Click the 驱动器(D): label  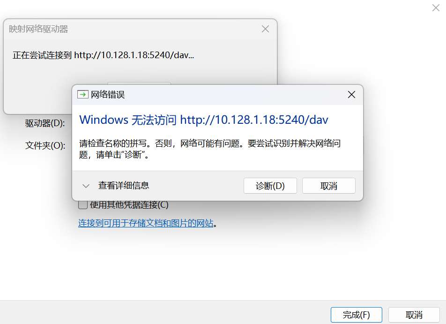click(x=45, y=123)
